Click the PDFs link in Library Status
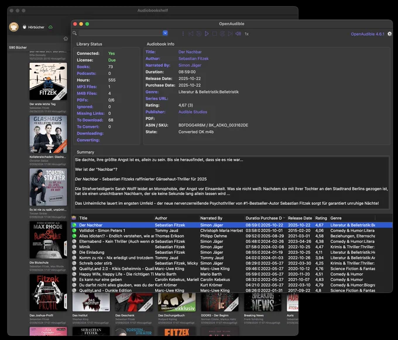The image size is (398, 340). [x=83, y=100]
